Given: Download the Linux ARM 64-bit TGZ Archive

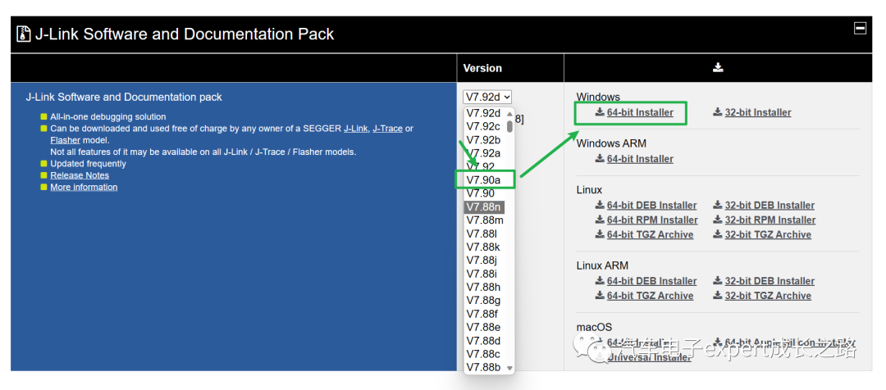Looking at the screenshot, I should pos(650,296).
